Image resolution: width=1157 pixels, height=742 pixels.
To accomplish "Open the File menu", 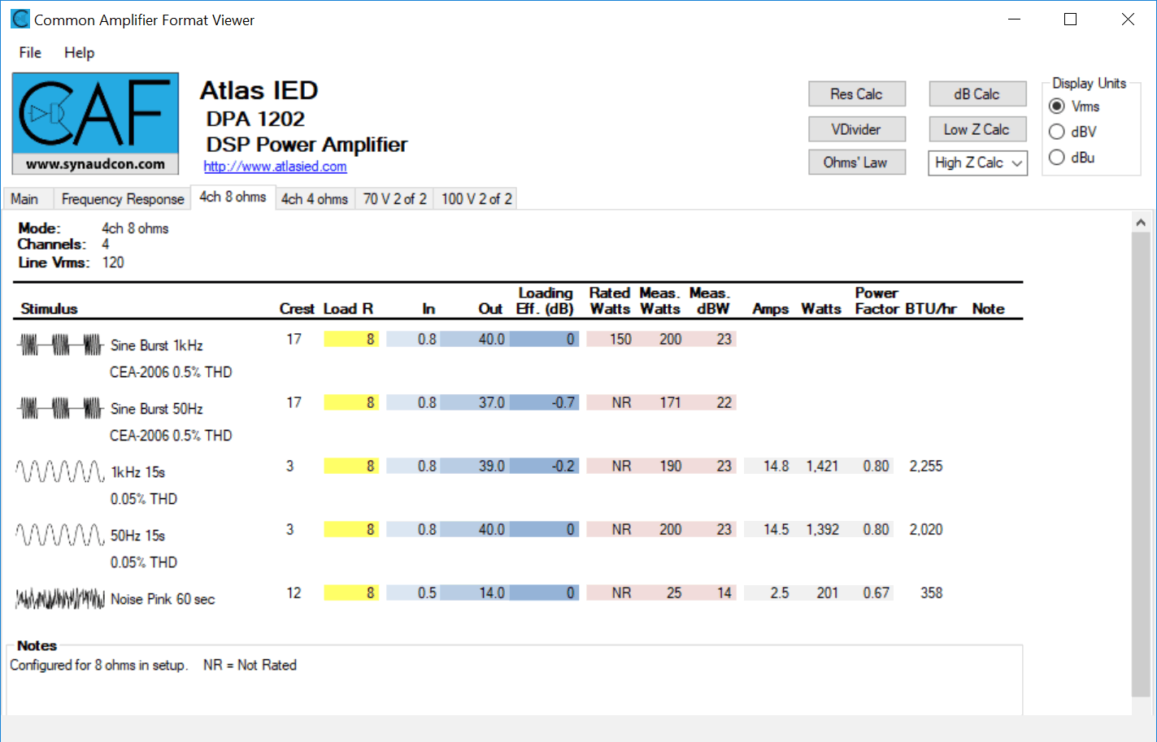I will click(x=30, y=53).
